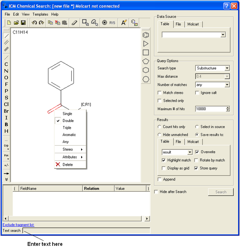Insert a benzene ring template
240x250 pixels.
coord(146,35)
